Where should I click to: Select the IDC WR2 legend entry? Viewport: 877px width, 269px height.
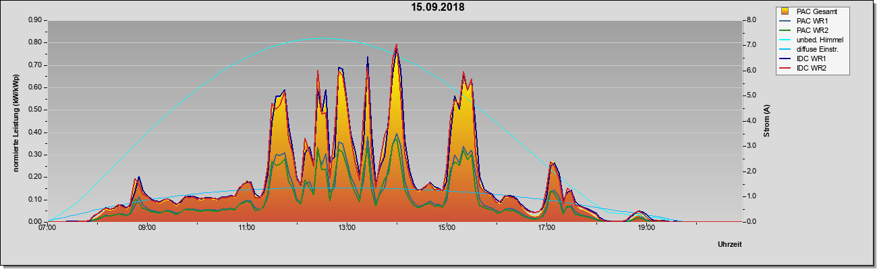pos(801,68)
